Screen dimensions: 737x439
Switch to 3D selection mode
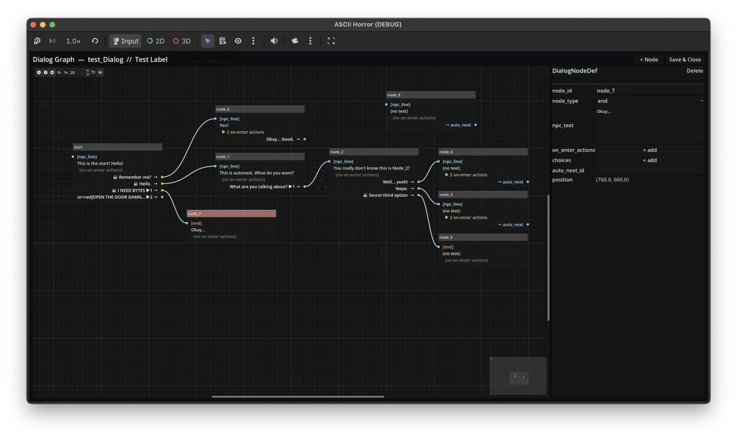(x=182, y=41)
